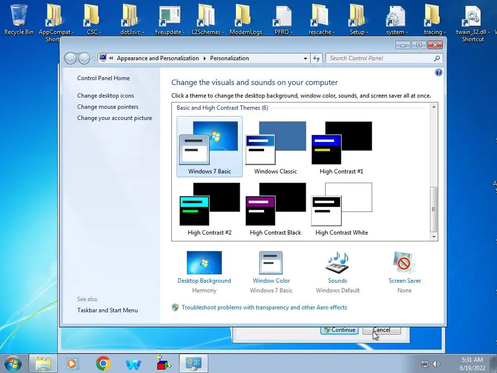
Task: Open the L2Schemas shortcut folder
Action: (x=206, y=15)
